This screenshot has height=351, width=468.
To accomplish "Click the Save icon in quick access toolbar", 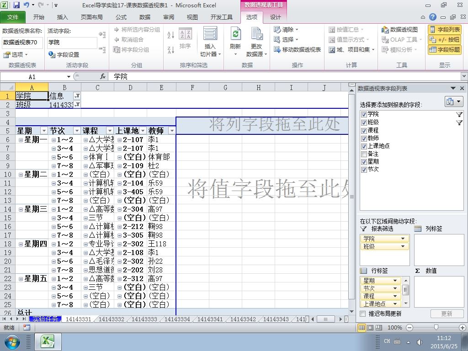I will tap(16, 5).
